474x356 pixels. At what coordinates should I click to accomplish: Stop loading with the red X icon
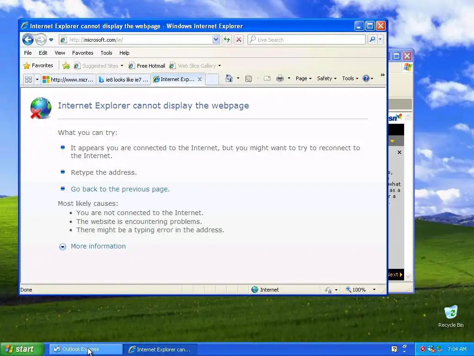coord(239,40)
